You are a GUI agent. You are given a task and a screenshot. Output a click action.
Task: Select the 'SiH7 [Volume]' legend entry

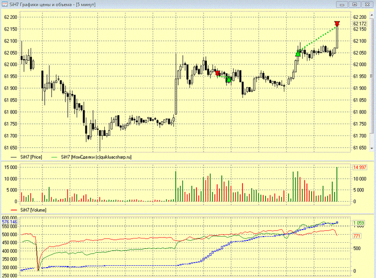[29, 210]
